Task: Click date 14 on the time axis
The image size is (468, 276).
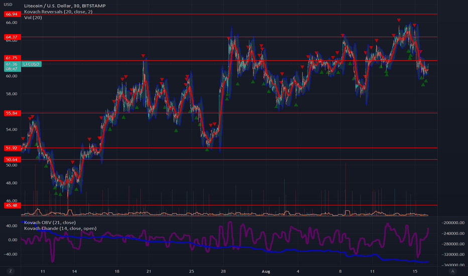Action: point(74,271)
